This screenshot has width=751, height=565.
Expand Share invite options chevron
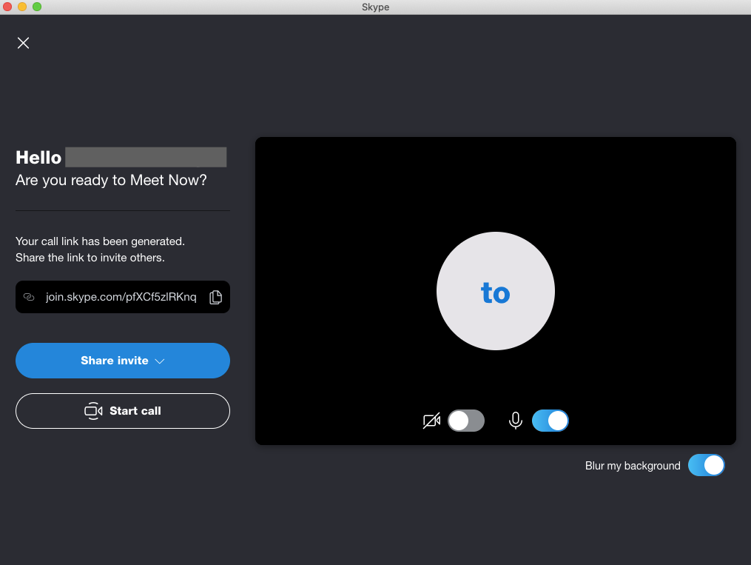pos(160,361)
